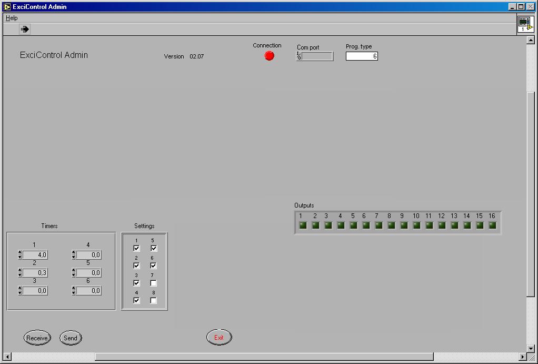Click the horizontal scrollbar left arrow
This screenshot has width=538, height=364.
point(7,357)
